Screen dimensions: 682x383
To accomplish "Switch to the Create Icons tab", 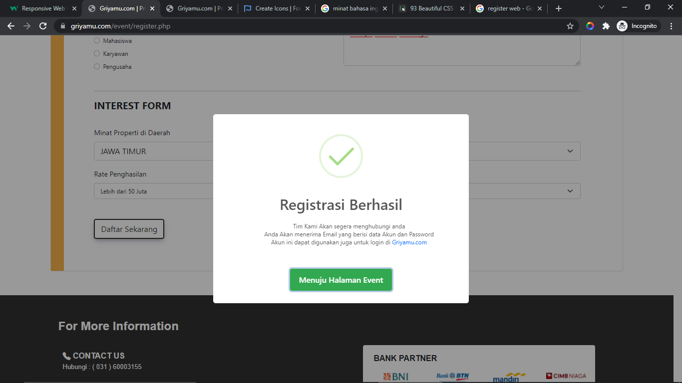I will point(275,8).
